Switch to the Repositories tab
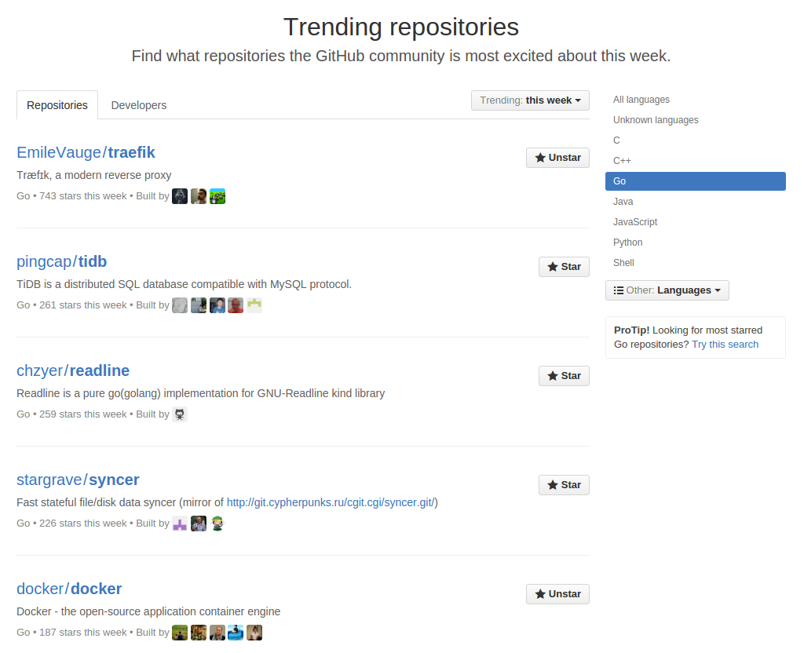Image resolution: width=804 pixels, height=653 pixels. pyautogui.click(x=57, y=104)
